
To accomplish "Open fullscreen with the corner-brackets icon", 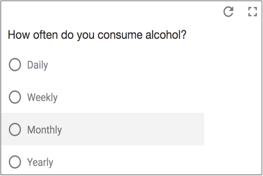I will (x=252, y=12).
